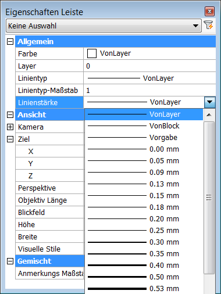Collapse the Ziel property group
This screenshot has width=221, height=294.
[x=10, y=139]
